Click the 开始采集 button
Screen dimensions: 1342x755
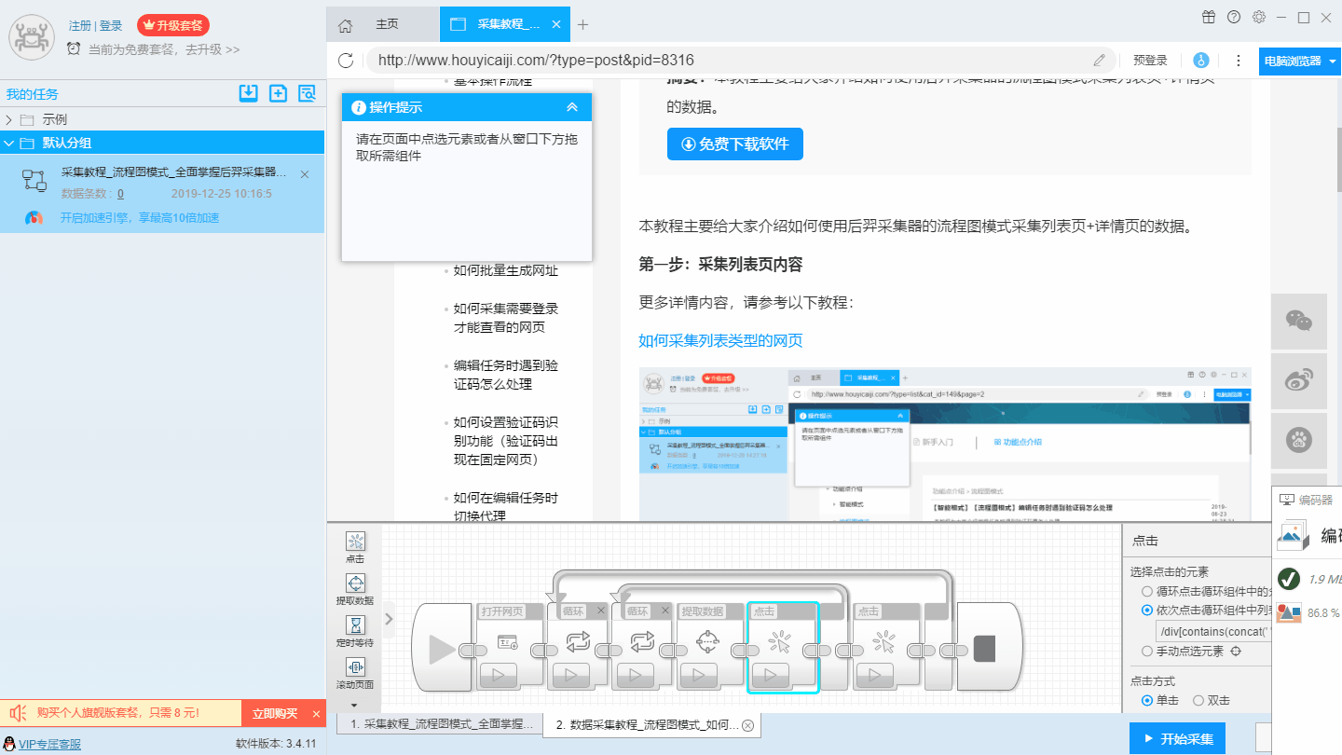1178,739
